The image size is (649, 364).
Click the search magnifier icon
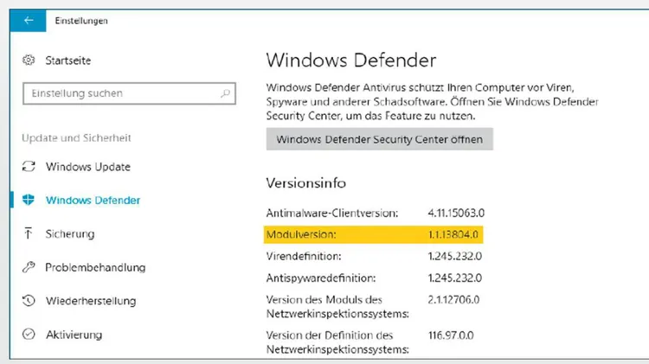pyautogui.click(x=225, y=93)
